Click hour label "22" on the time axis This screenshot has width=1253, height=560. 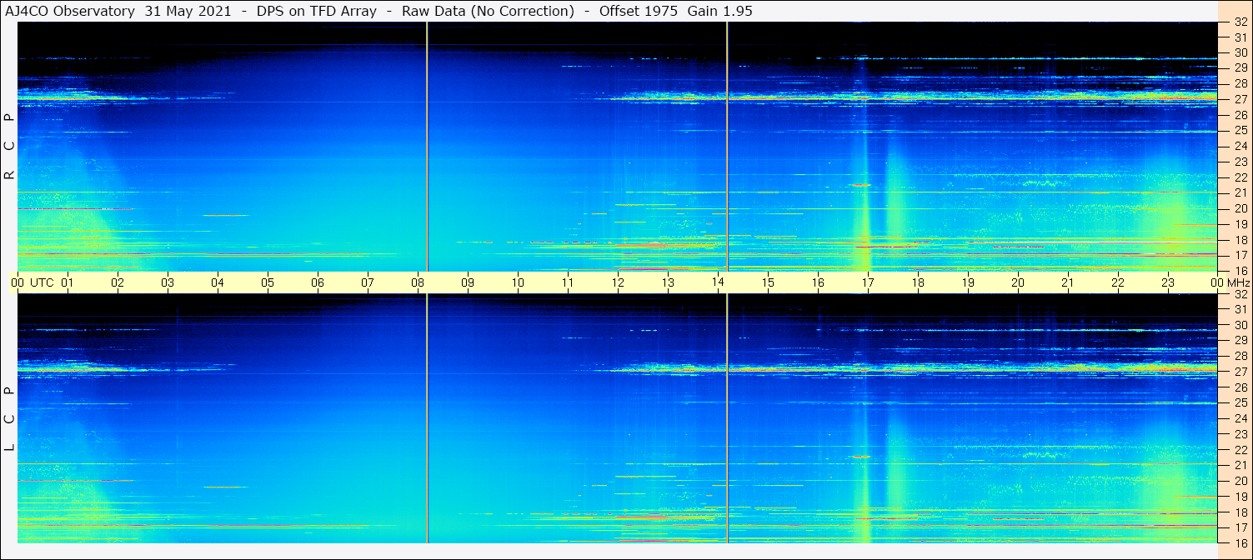[1118, 282]
